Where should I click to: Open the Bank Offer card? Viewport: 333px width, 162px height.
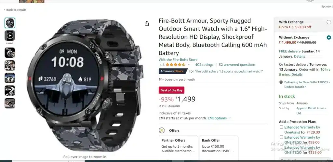[219, 148]
